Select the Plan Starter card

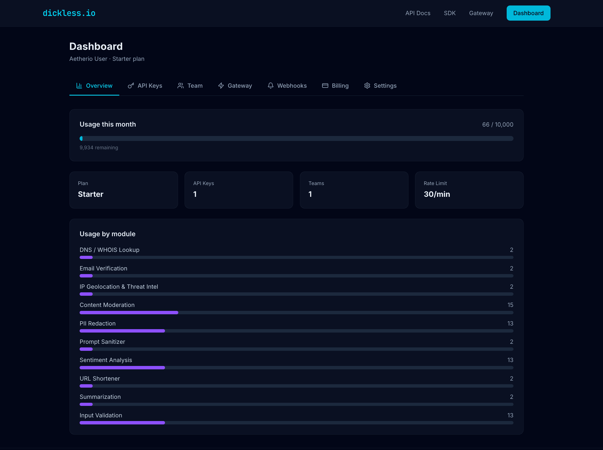[124, 190]
